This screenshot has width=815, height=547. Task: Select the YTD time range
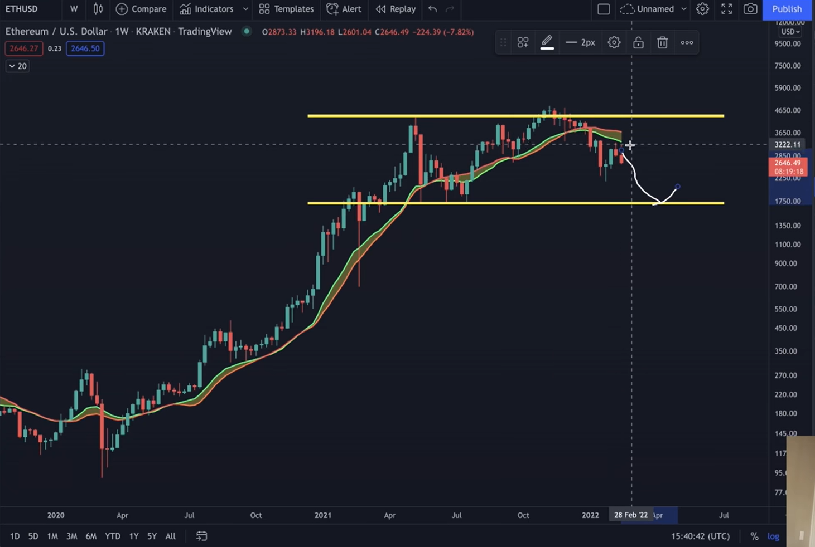pos(112,536)
